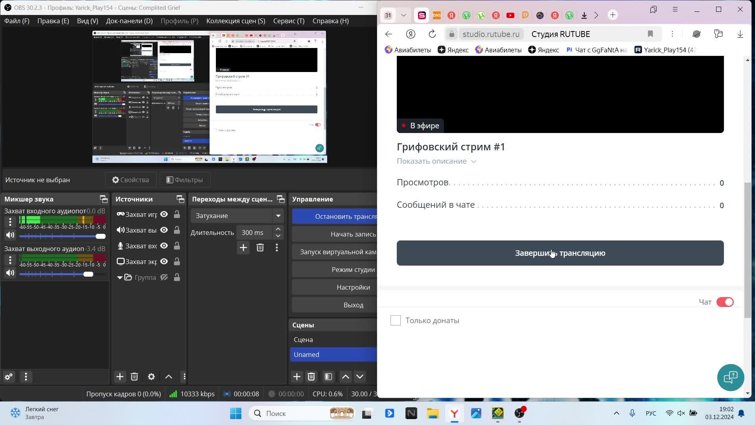Expand Показать описание section
This screenshot has width=755, height=425.
click(436, 161)
